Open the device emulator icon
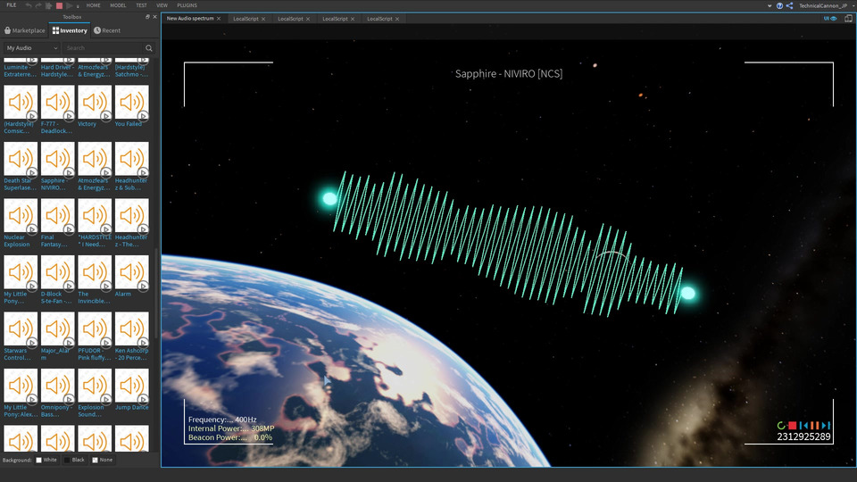The width and height of the screenshot is (857, 482). [848, 19]
